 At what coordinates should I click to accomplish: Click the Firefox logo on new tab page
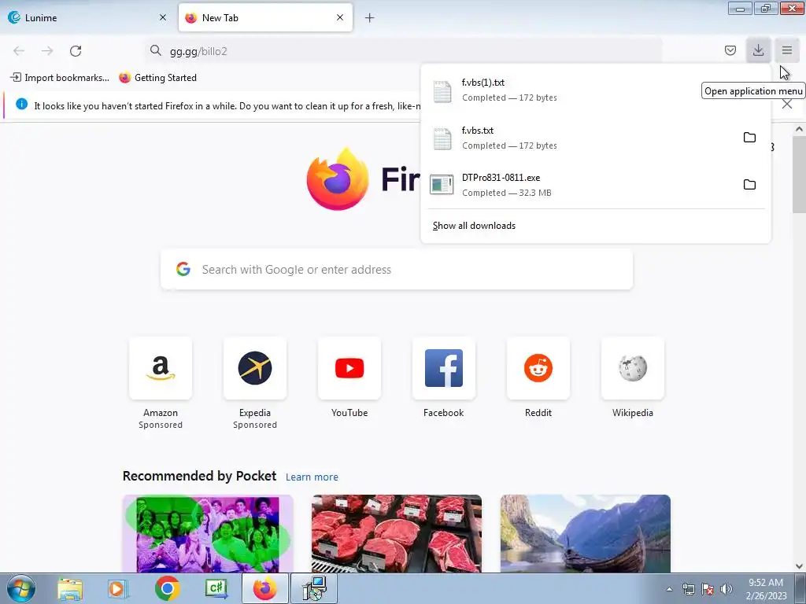point(338,179)
